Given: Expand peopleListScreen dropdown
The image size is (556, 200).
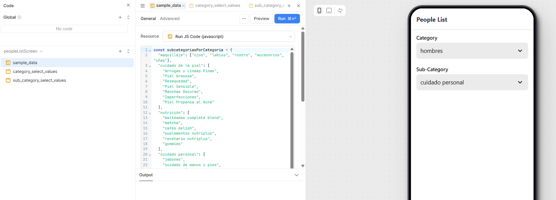Looking at the screenshot, I should click(41, 51).
